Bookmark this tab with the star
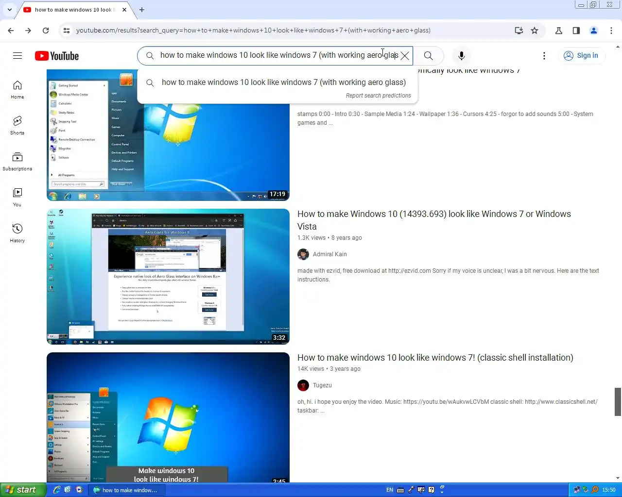This screenshot has width=622, height=497. tap(535, 30)
